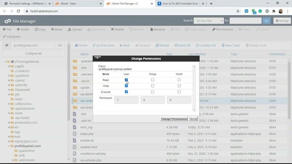The height and width of the screenshot is (164, 292).
Task: Enable Group Execute permission checkbox
Action: tap(152, 92)
